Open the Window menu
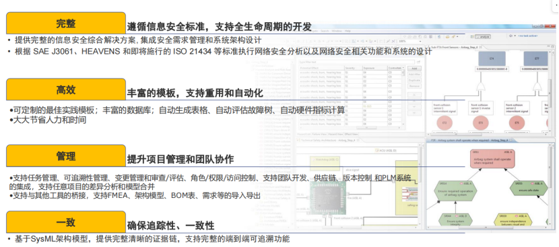This screenshot has height=247, width=559. (337, 31)
